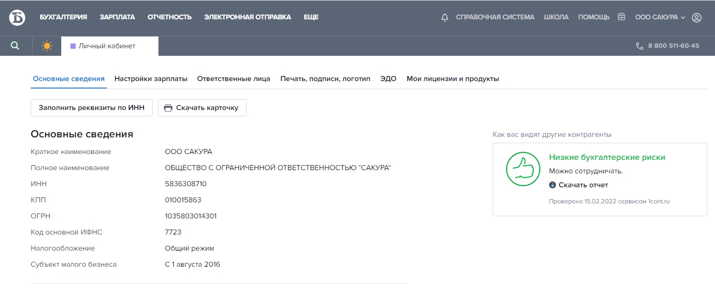Open the ЕЩЕ menu

point(311,17)
